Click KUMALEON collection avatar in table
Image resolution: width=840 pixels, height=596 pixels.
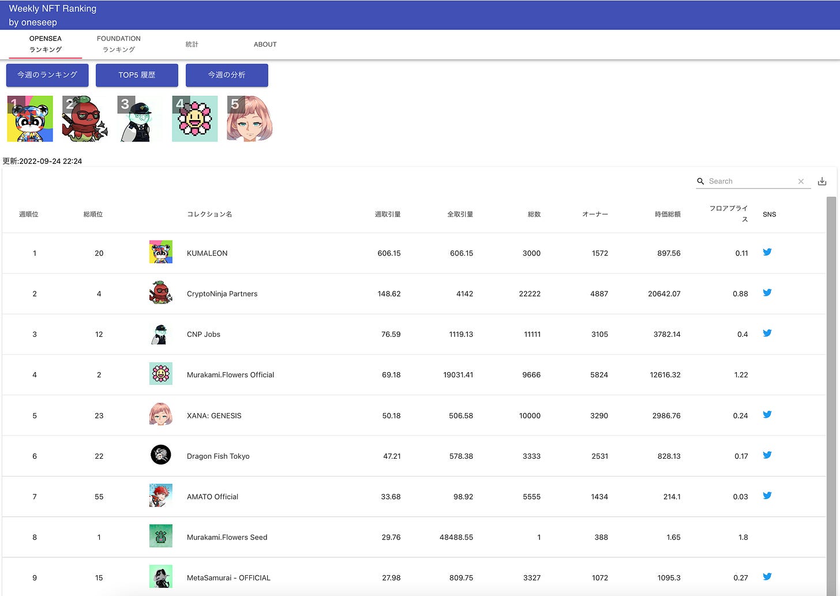point(161,253)
